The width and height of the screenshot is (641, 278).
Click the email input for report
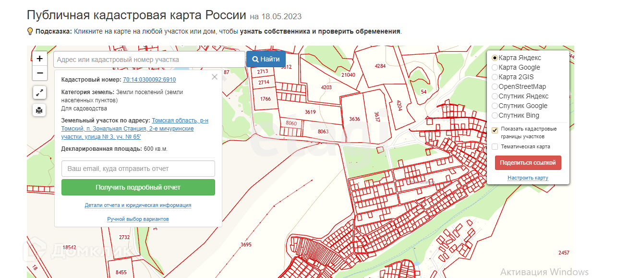[138, 169]
